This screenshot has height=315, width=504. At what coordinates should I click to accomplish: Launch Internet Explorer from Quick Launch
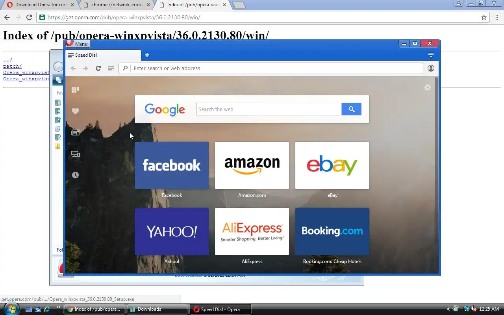point(47,309)
